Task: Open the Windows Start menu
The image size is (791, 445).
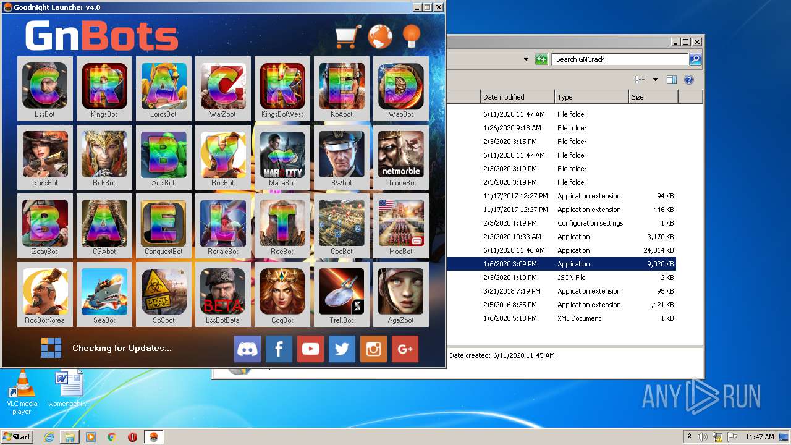Action: 17,436
